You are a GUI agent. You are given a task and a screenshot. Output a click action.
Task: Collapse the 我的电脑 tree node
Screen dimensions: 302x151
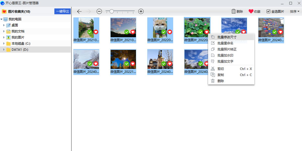pos(2,19)
